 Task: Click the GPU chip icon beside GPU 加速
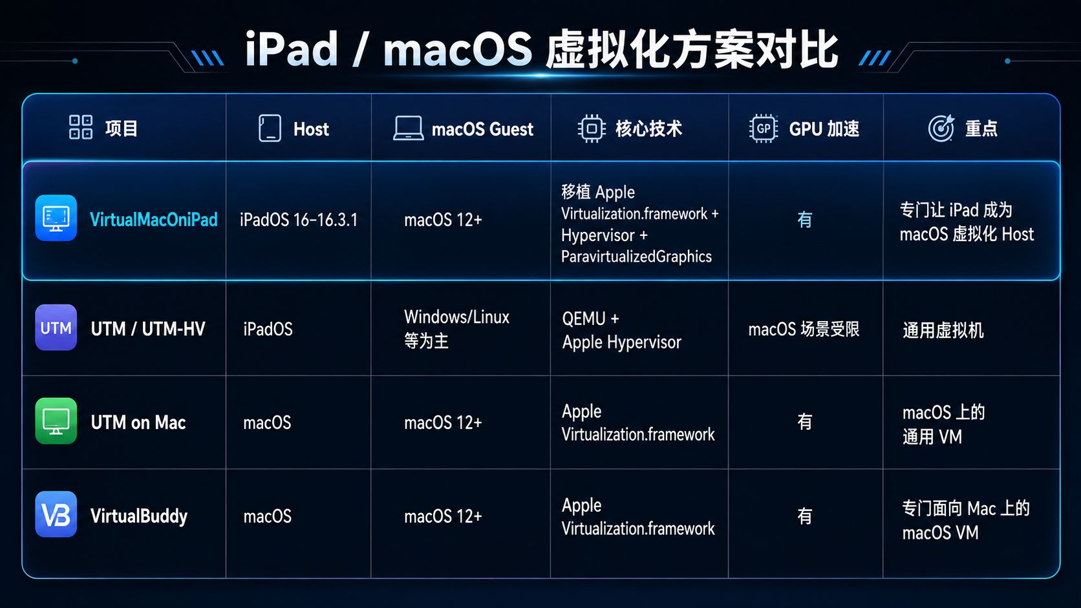click(764, 128)
